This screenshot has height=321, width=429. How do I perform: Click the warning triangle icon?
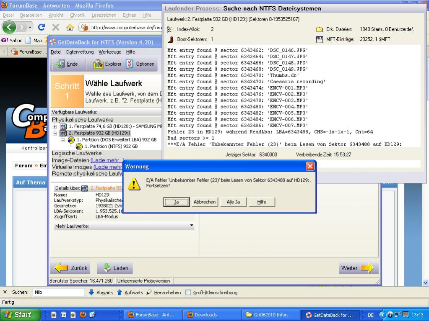pos(134,184)
